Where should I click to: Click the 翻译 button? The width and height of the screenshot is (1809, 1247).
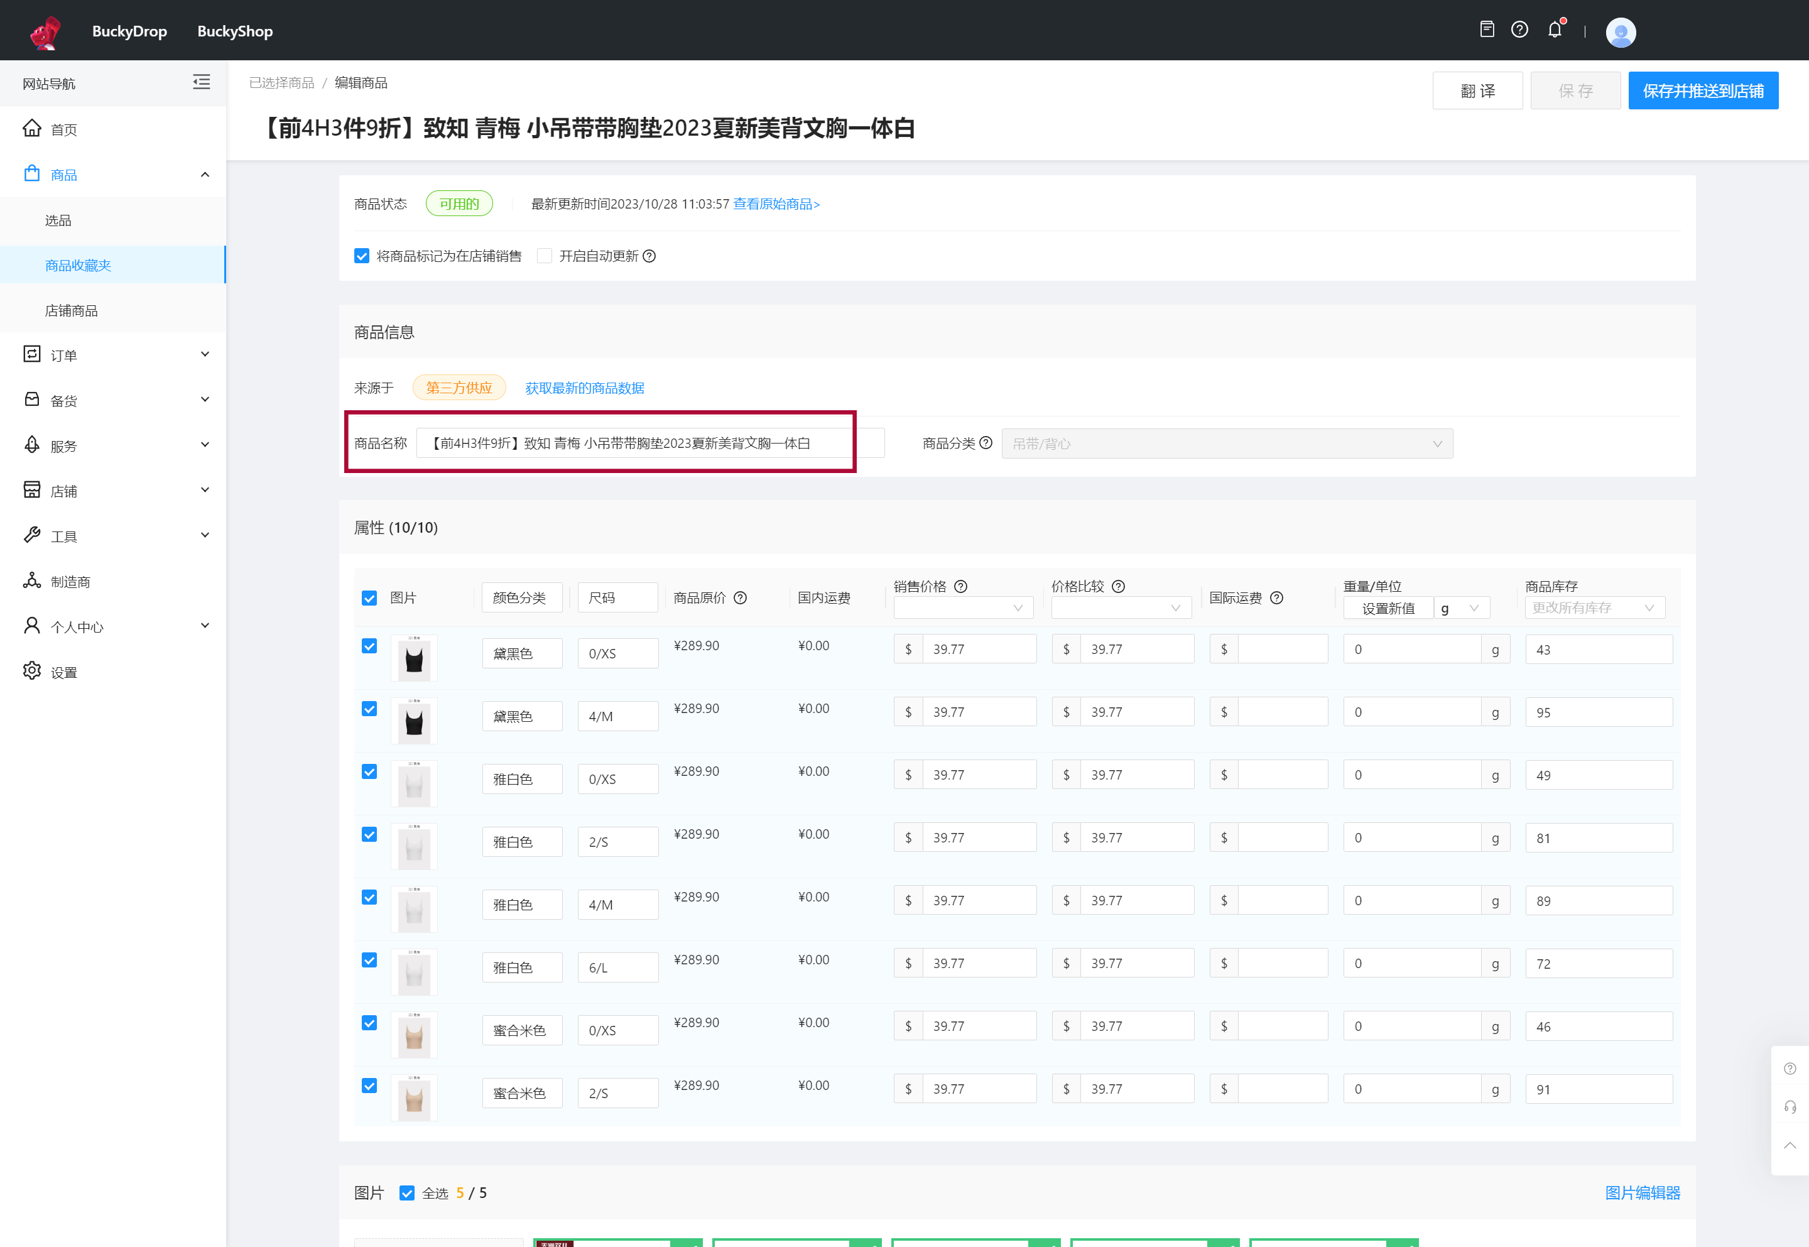click(1477, 90)
